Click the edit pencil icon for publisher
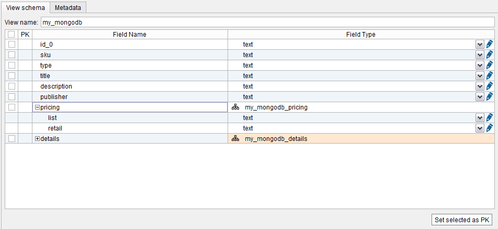The width and height of the screenshot is (498, 229). coord(490,97)
